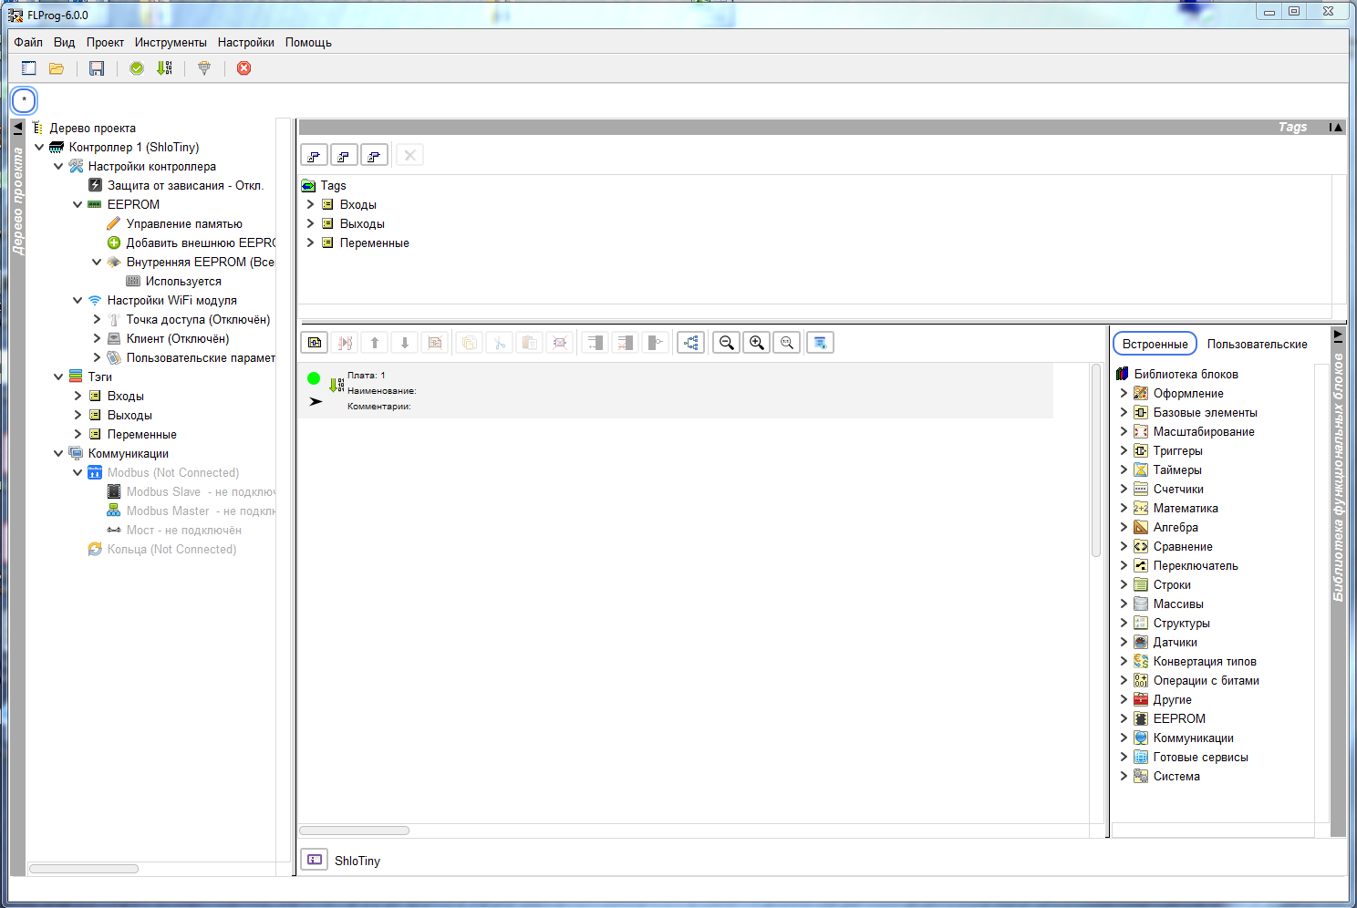This screenshot has height=908, width=1357.
Task: Select Настройки WiFi модуля item
Action: [171, 300]
